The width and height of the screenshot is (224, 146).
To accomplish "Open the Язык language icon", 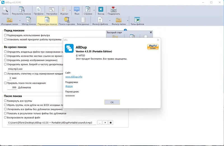I will coord(77,11).
